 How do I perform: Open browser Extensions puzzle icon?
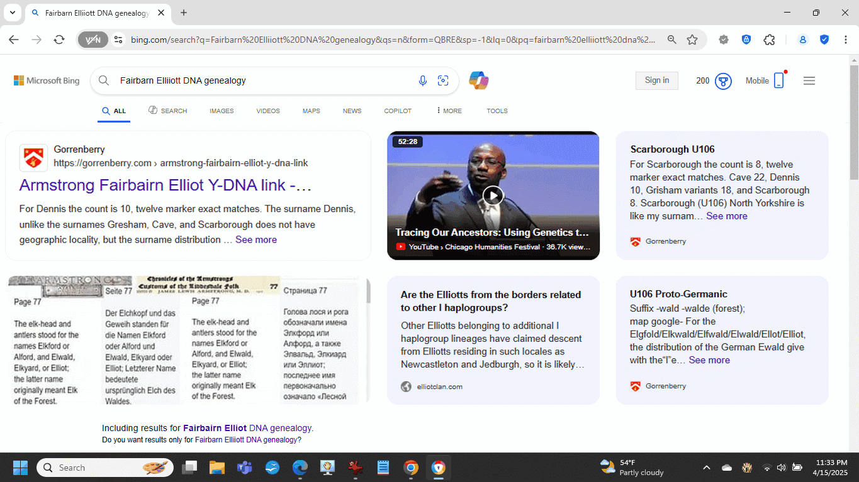click(x=769, y=40)
